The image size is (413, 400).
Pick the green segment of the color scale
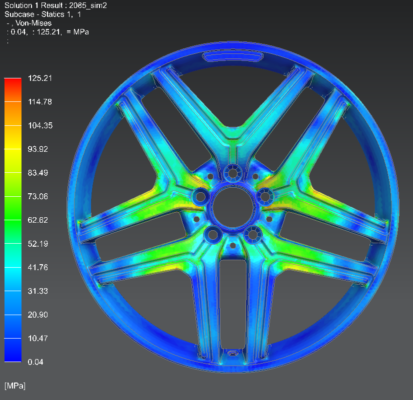(13, 220)
